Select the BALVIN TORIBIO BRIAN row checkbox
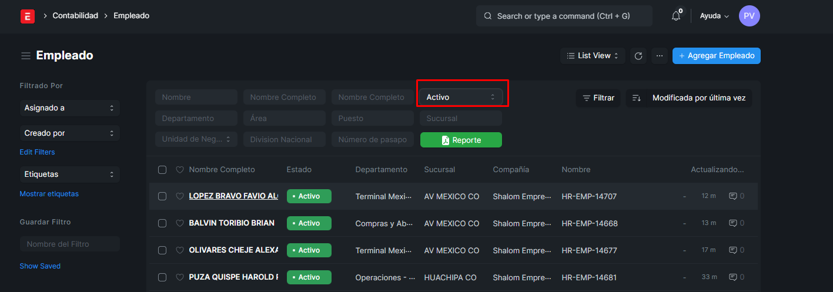The image size is (833, 292). point(162,223)
